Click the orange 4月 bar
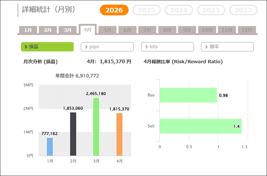Viewport: 267px width, 176px height. tap(119, 134)
